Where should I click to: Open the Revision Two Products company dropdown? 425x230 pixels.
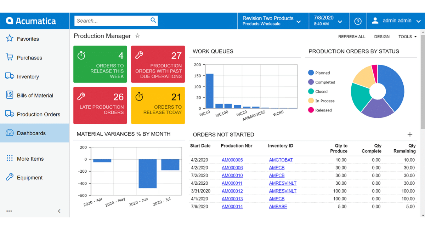click(273, 21)
